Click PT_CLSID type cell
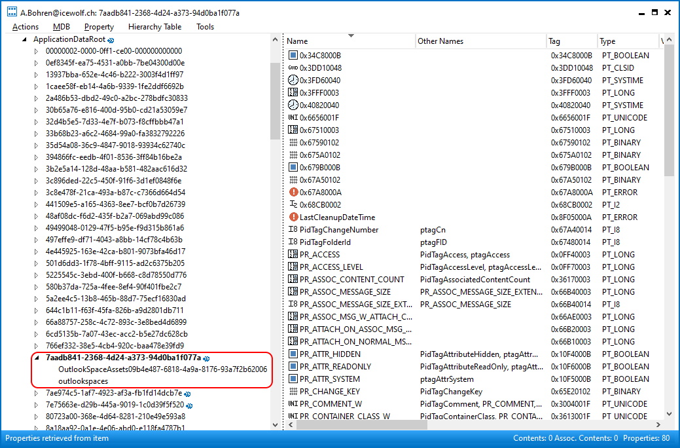Viewport: 680px width, 448px height. pos(618,67)
